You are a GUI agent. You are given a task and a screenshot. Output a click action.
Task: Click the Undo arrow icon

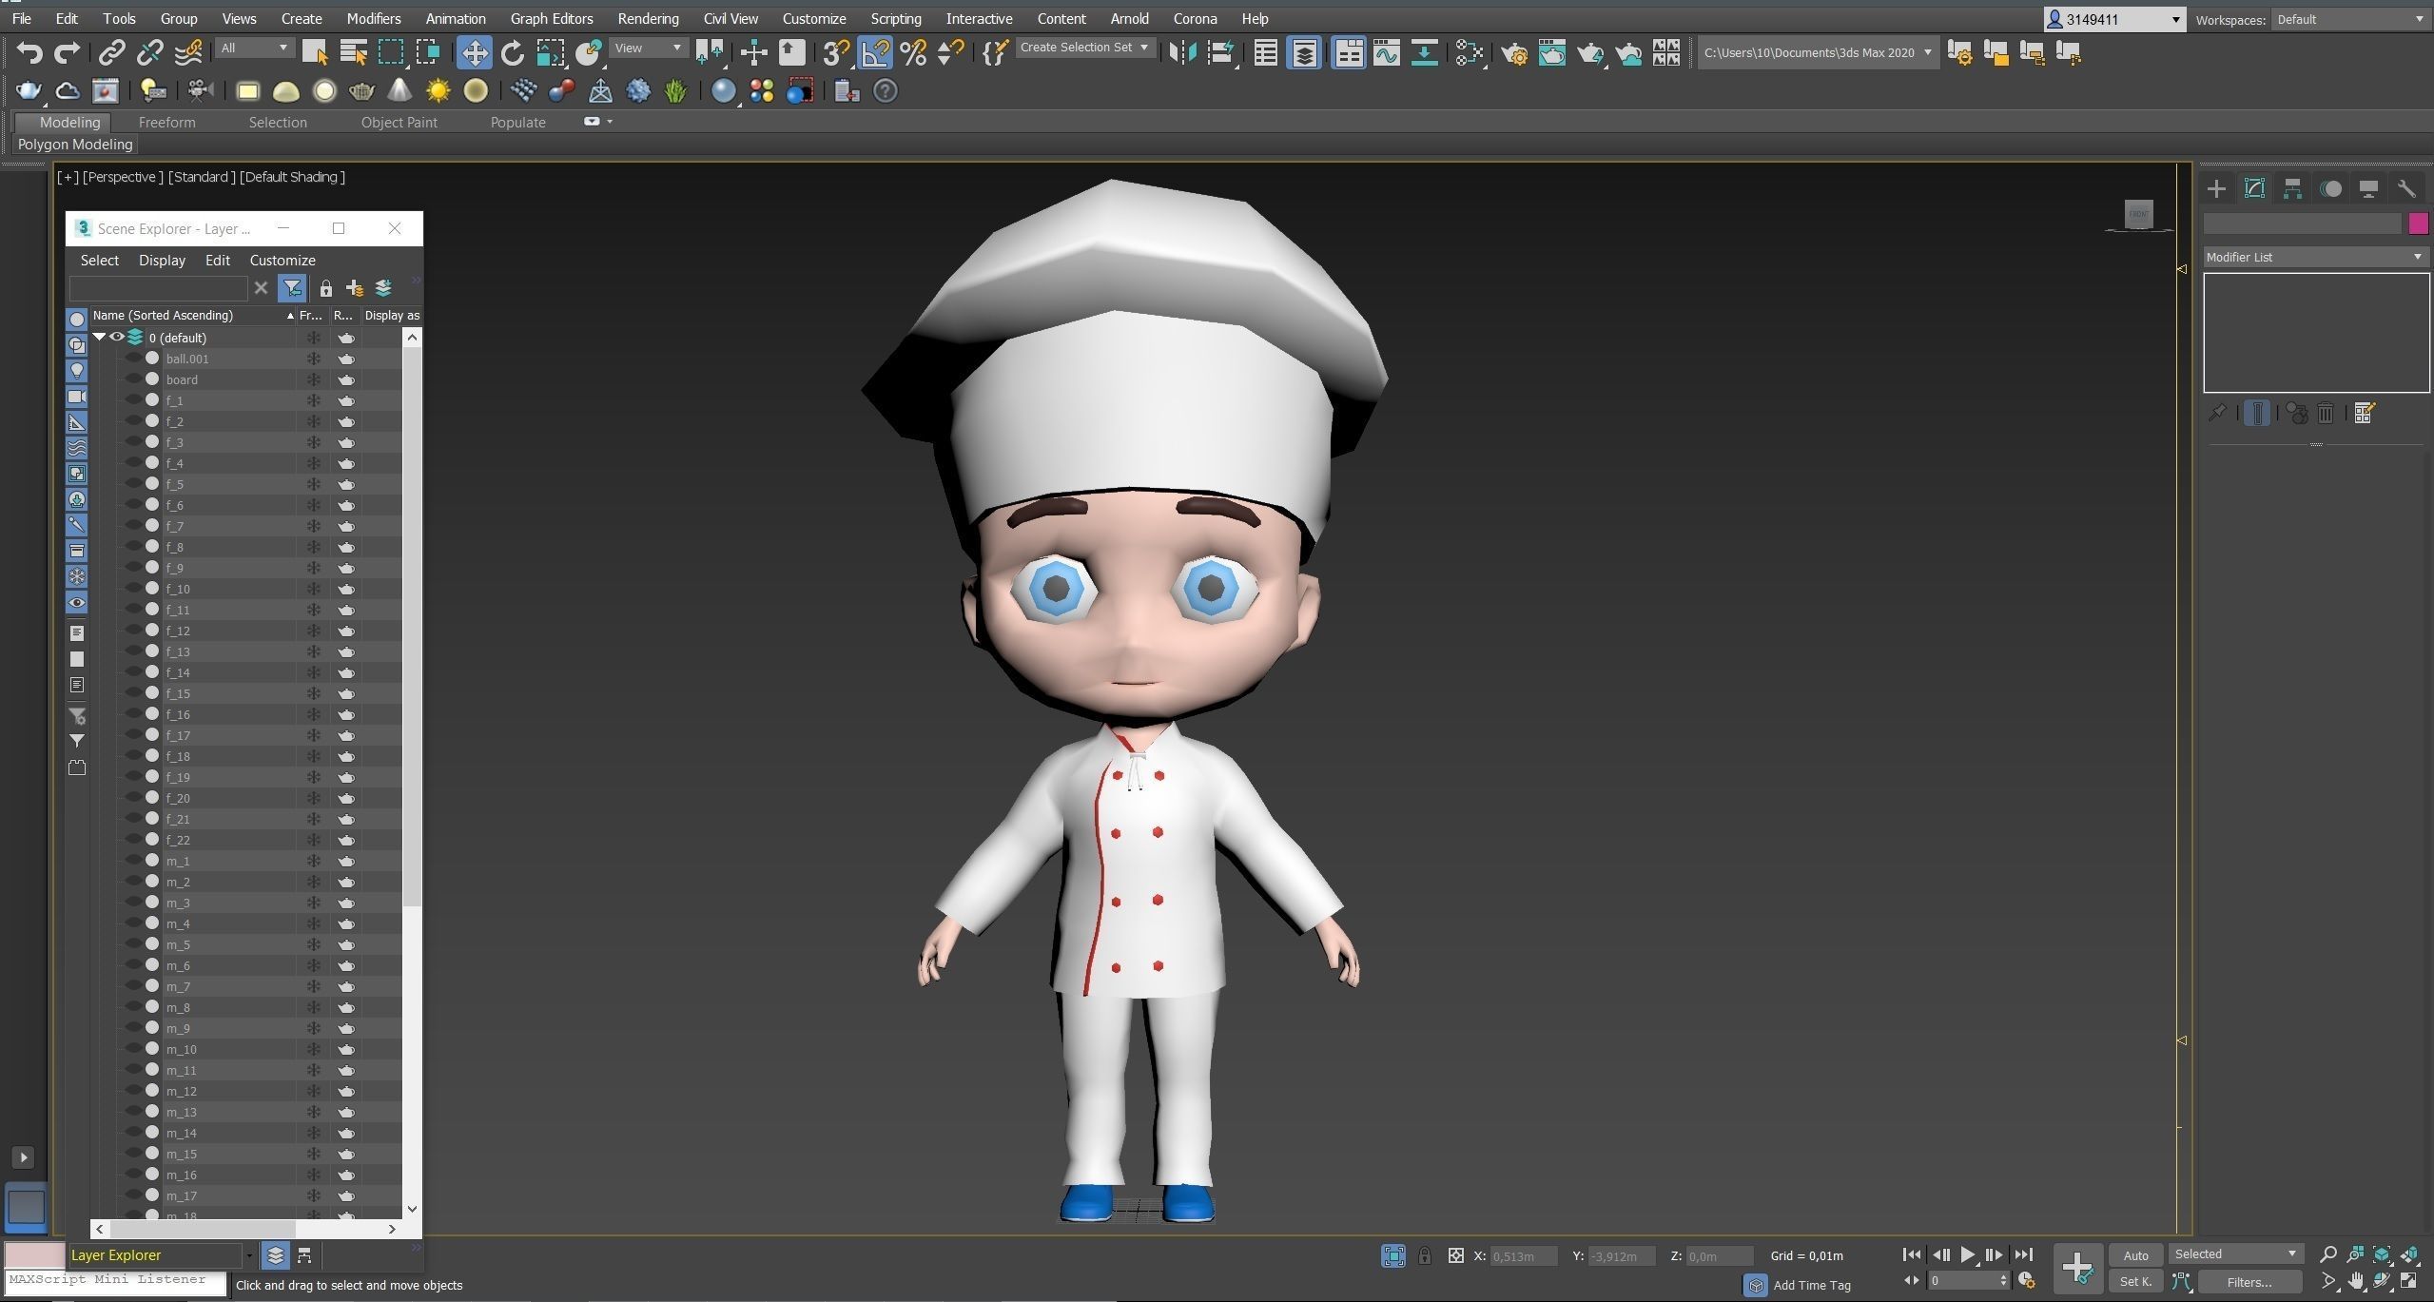29,52
